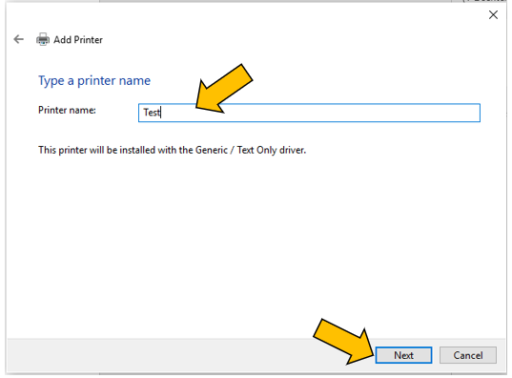Click the Generic / Text Only driver sentence
Viewport: 512px width, 378px height.
point(172,150)
